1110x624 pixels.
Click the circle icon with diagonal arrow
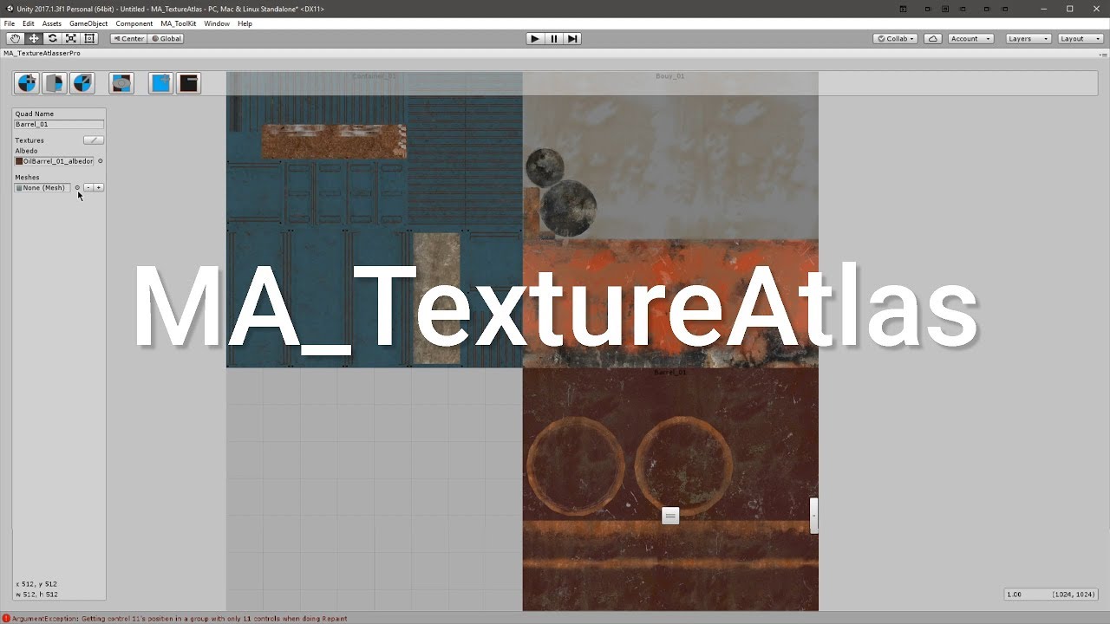(82, 83)
